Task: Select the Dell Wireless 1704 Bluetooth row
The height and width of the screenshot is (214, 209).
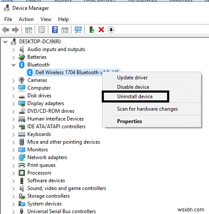Action: click(x=73, y=72)
